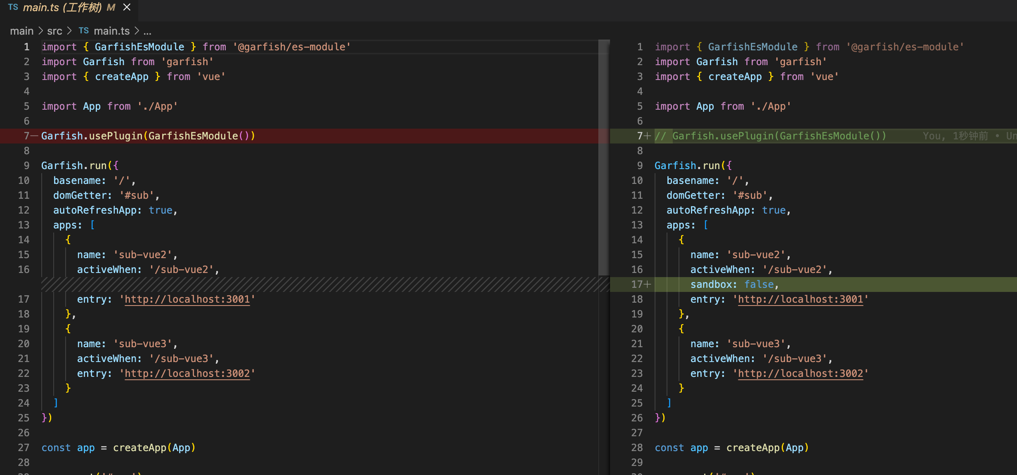Screen dimensions: 1017x475
Task: Click the TypeScript icon on the main.ts tab
Action: 13,7
